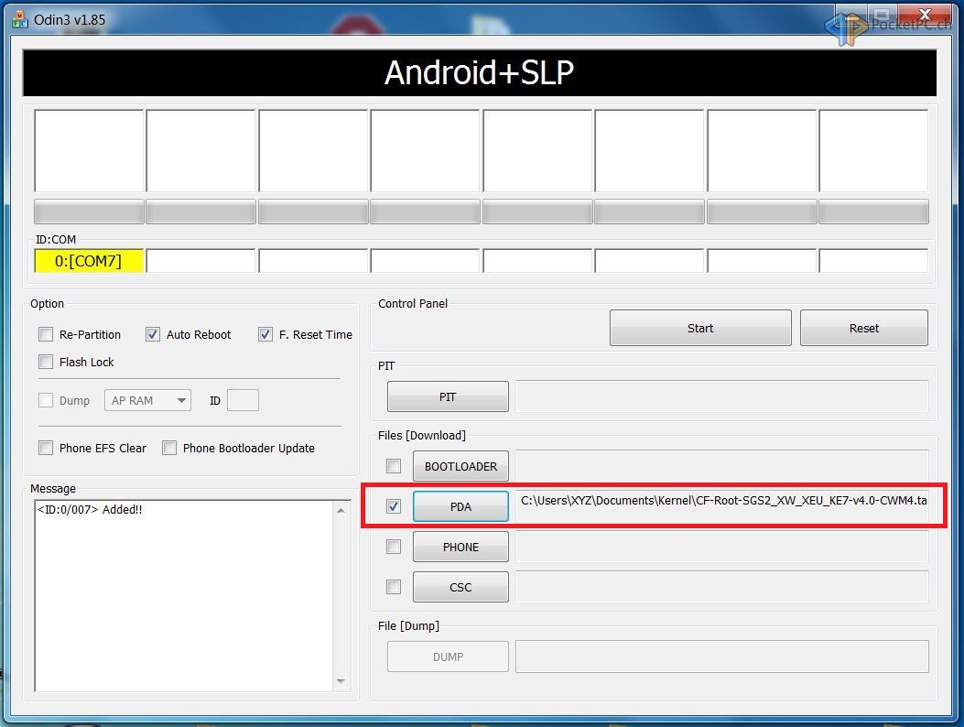Close the Odin3 window
This screenshot has width=964, height=727.
pyautogui.click(x=925, y=14)
